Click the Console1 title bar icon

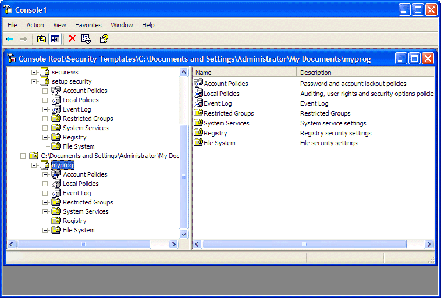coord(8,10)
